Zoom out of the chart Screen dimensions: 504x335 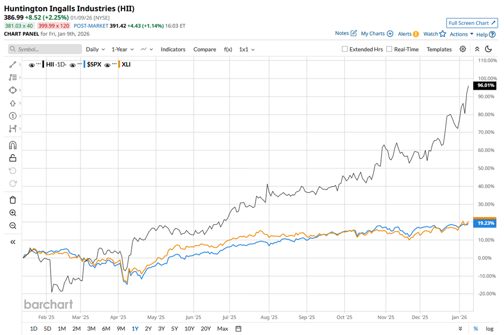pos(13,226)
